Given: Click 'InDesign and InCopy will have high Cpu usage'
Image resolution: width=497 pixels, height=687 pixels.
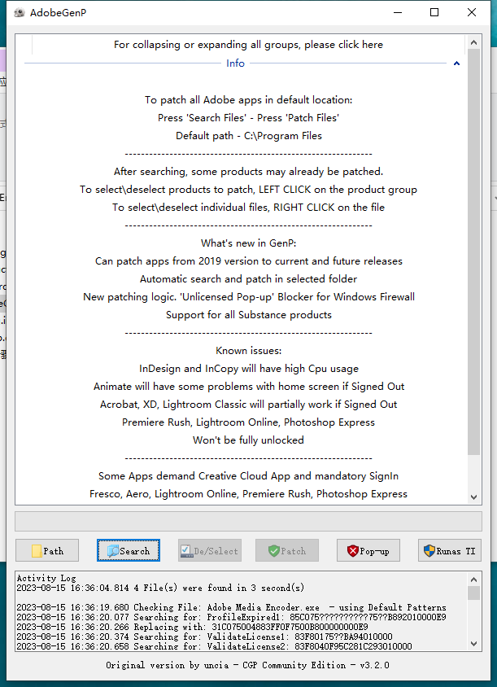Looking at the screenshot, I should [249, 369].
